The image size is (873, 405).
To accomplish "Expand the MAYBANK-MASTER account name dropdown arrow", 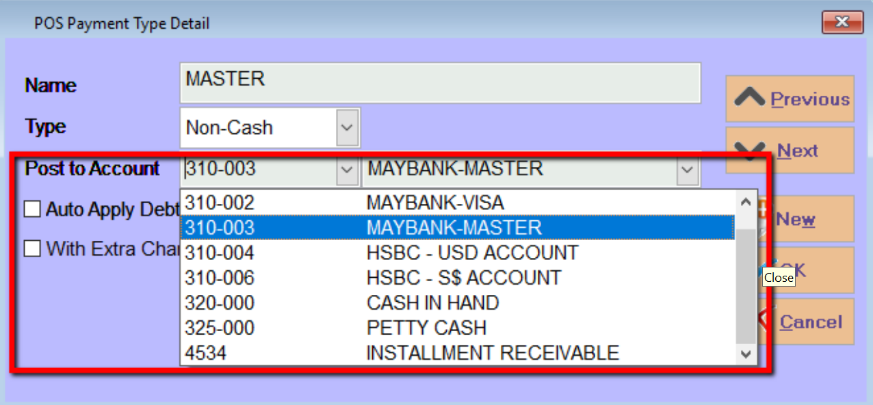I will pyautogui.click(x=686, y=170).
